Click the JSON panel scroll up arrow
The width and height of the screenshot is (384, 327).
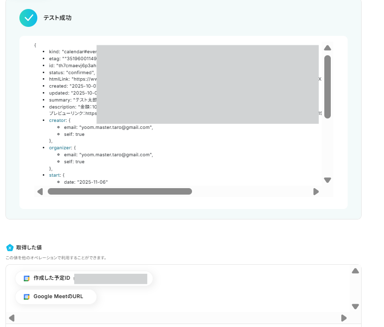point(327,48)
